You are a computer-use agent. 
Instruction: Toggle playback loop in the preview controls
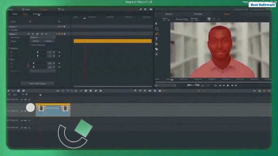click(215, 85)
